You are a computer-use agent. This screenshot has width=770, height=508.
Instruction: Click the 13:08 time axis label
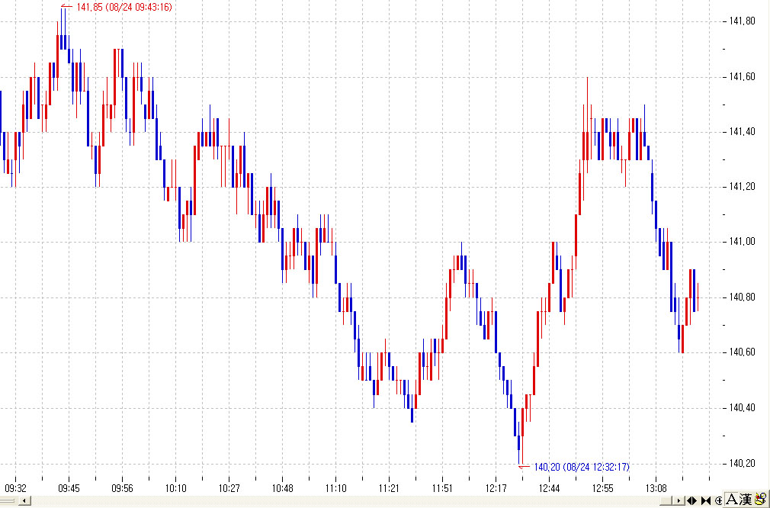656,488
